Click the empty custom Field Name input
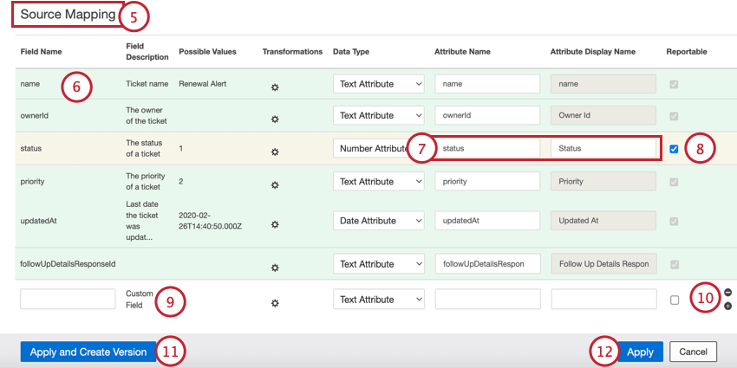The height and width of the screenshot is (368, 737). click(68, 300)
